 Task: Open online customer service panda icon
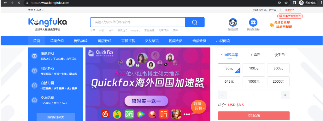(x=233, y=22)
